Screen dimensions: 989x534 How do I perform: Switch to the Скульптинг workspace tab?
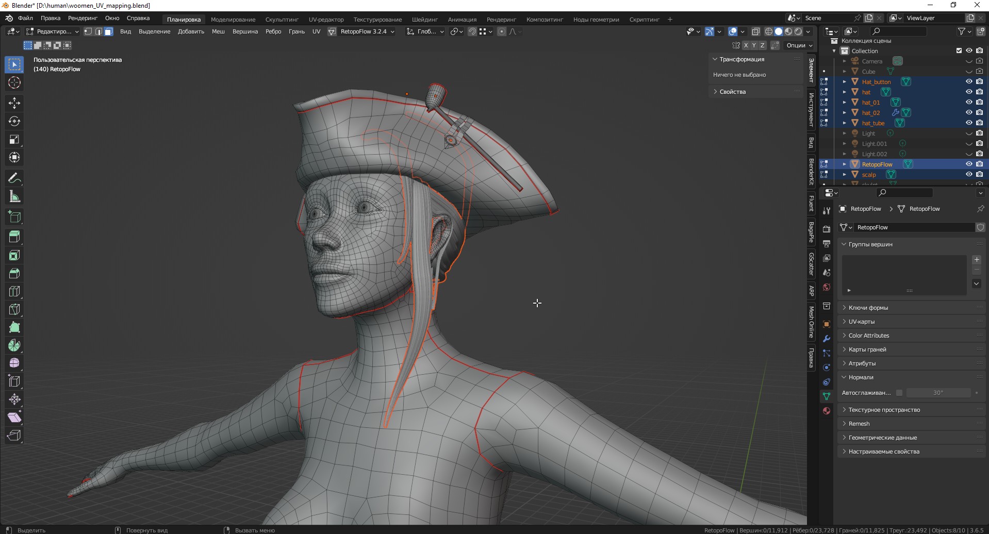click(282, 20)
